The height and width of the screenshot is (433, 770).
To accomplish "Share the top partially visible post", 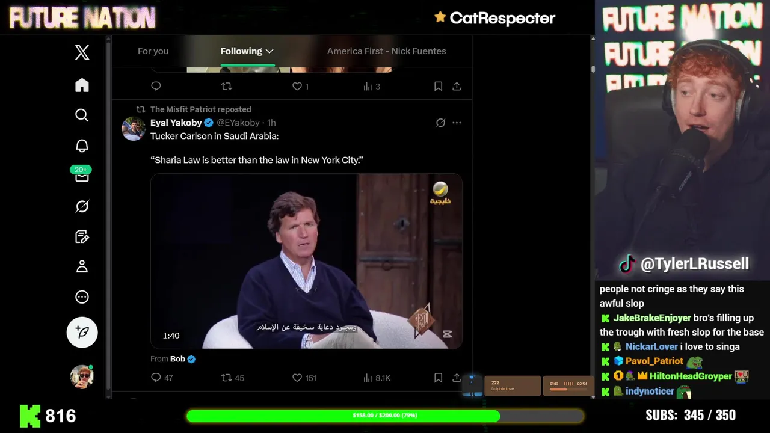I will coord(457,87).
